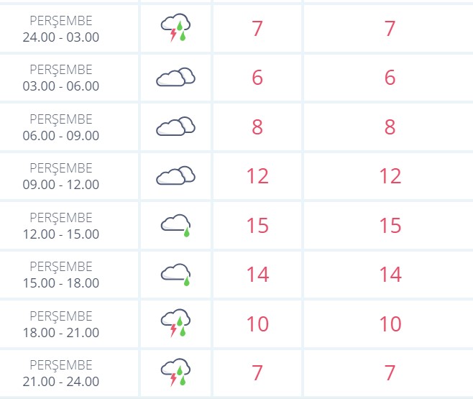
Task: Click the cloudy icon for 03.00 - 06.00
Action: (175, 77)
